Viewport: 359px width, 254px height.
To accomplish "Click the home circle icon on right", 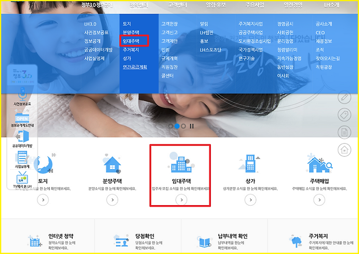I will [x=345, y=150].
